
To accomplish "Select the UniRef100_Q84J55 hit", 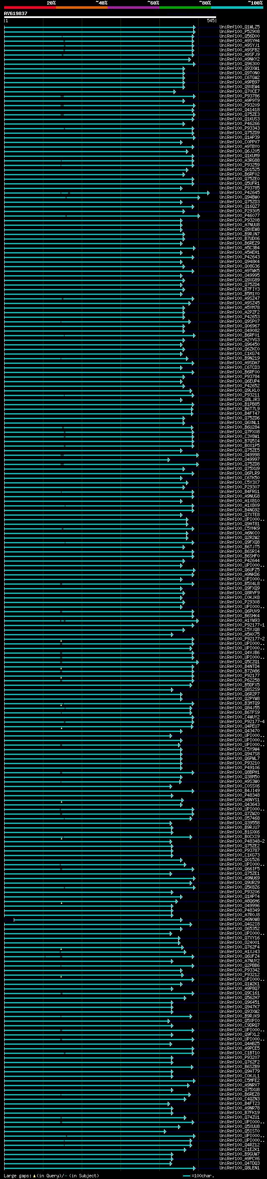I will (x=239, y=708).
